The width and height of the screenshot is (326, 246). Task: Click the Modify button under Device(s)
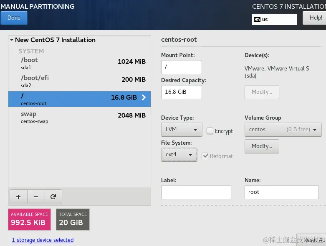[262, 92]
